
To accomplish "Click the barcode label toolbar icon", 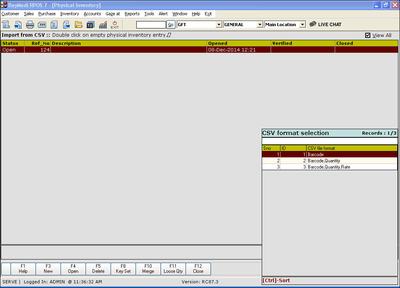I will [42, 25].
